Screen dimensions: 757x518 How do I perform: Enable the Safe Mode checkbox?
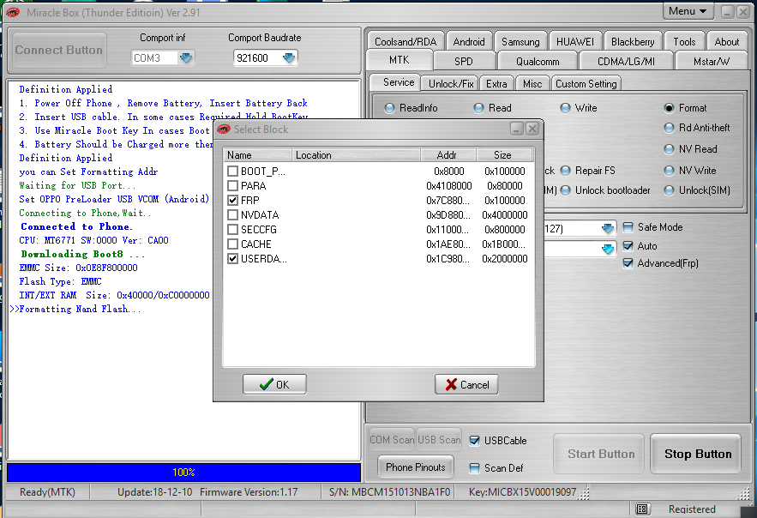pyautogui.click(x=628, y=227)
